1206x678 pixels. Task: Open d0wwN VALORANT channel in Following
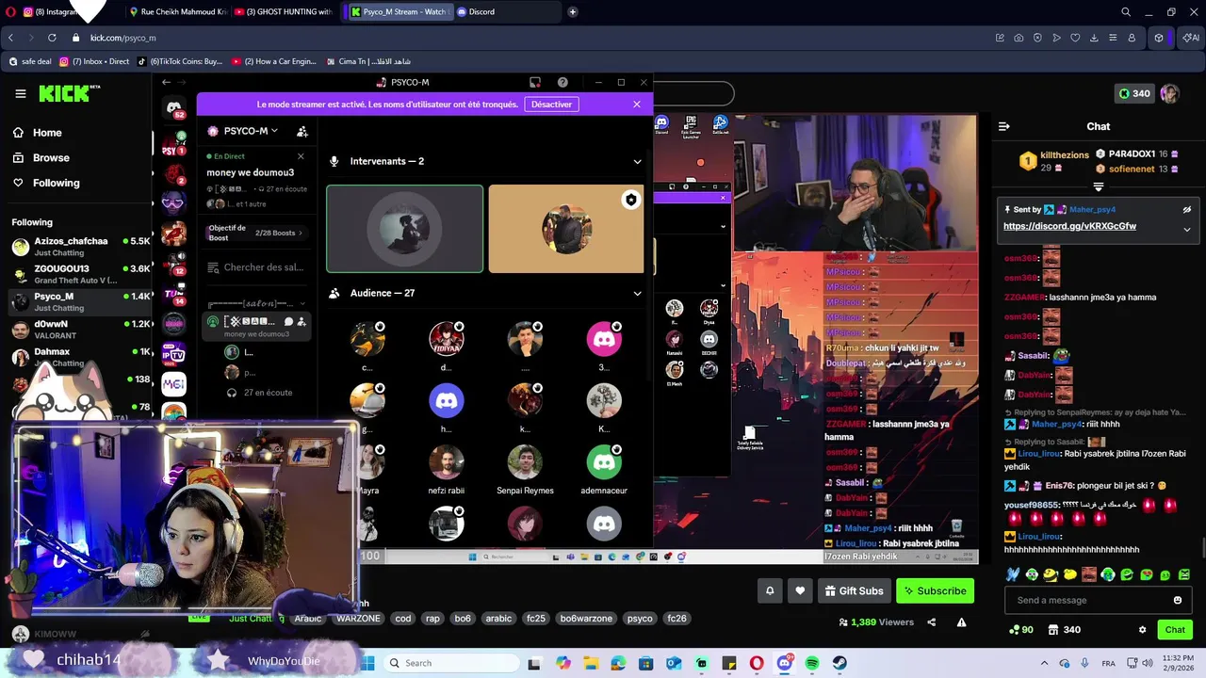point(80,329)
